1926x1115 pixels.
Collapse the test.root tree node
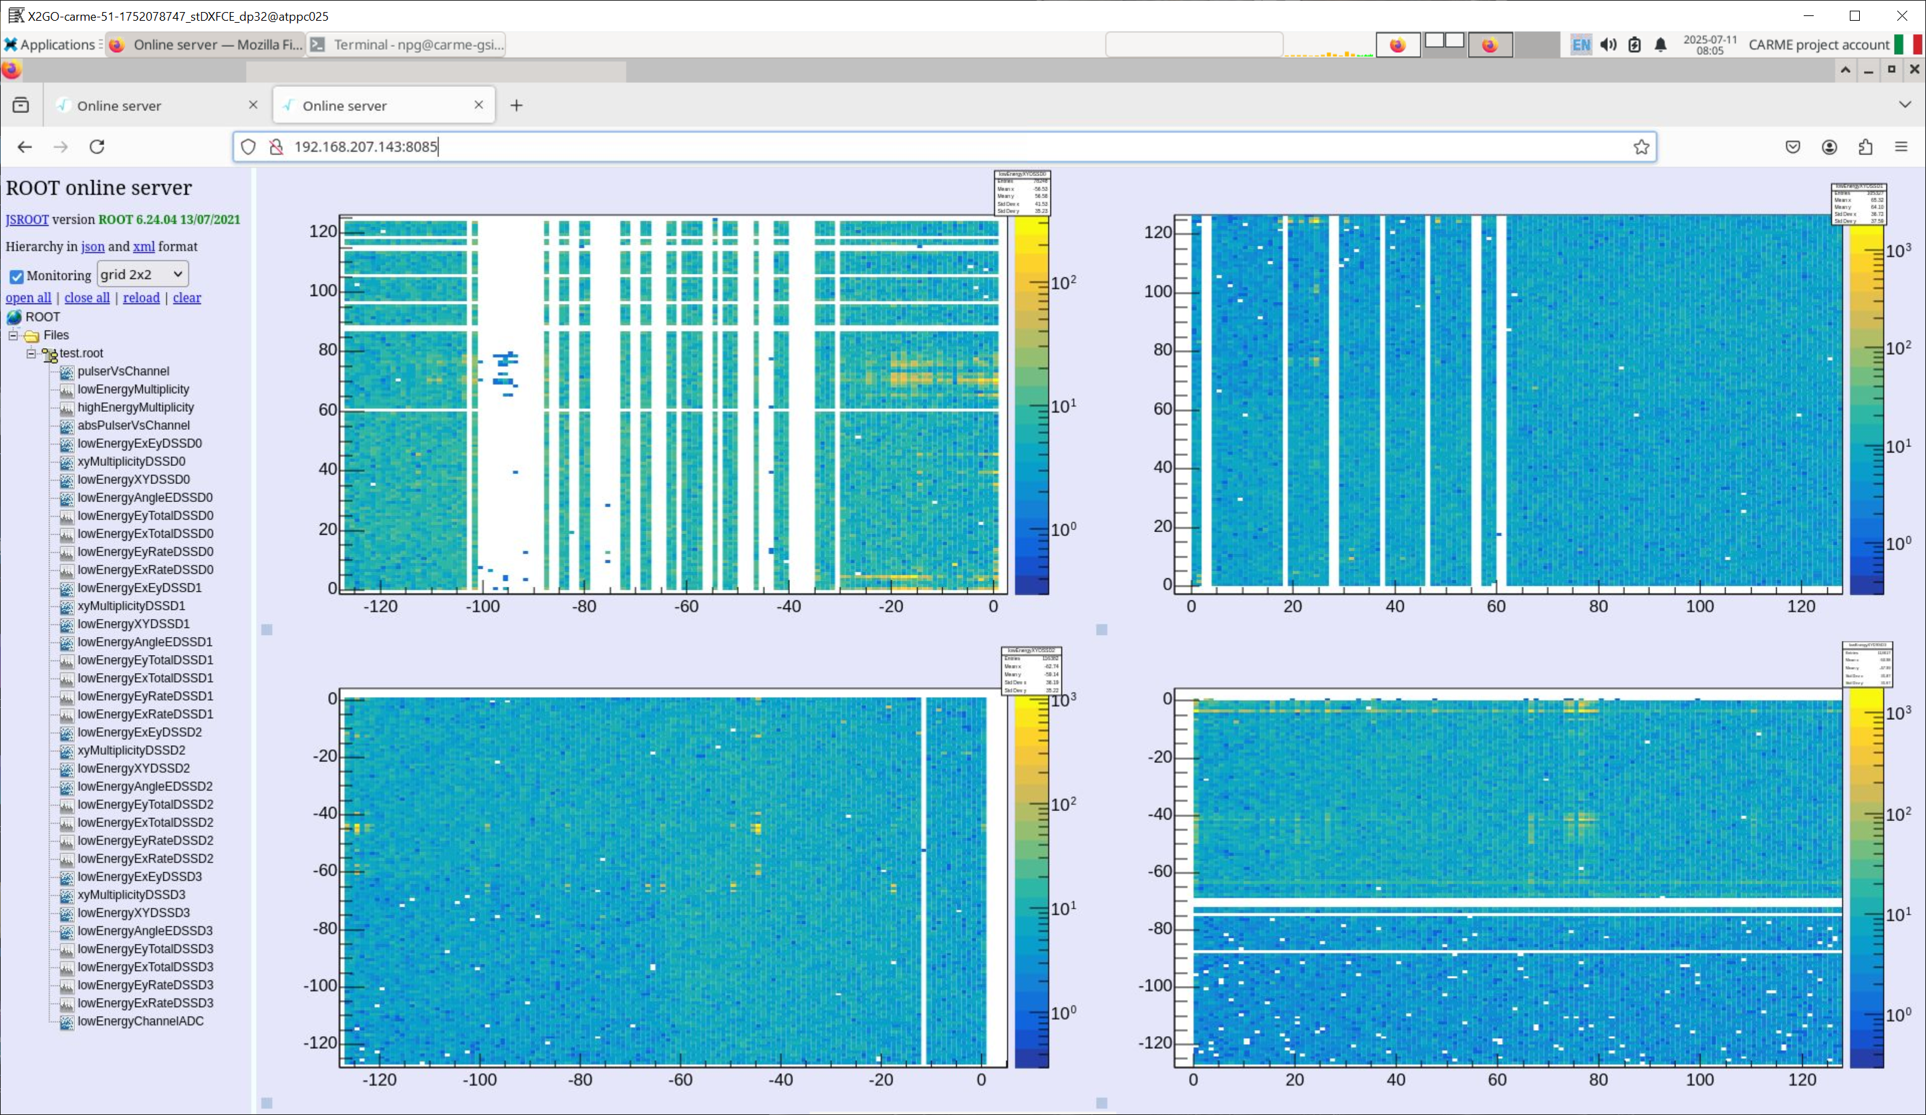click(x=31, y=354)
